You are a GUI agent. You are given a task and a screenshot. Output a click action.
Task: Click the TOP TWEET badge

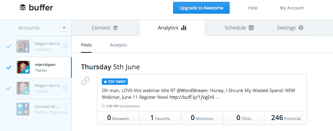[x=115, y=82]
